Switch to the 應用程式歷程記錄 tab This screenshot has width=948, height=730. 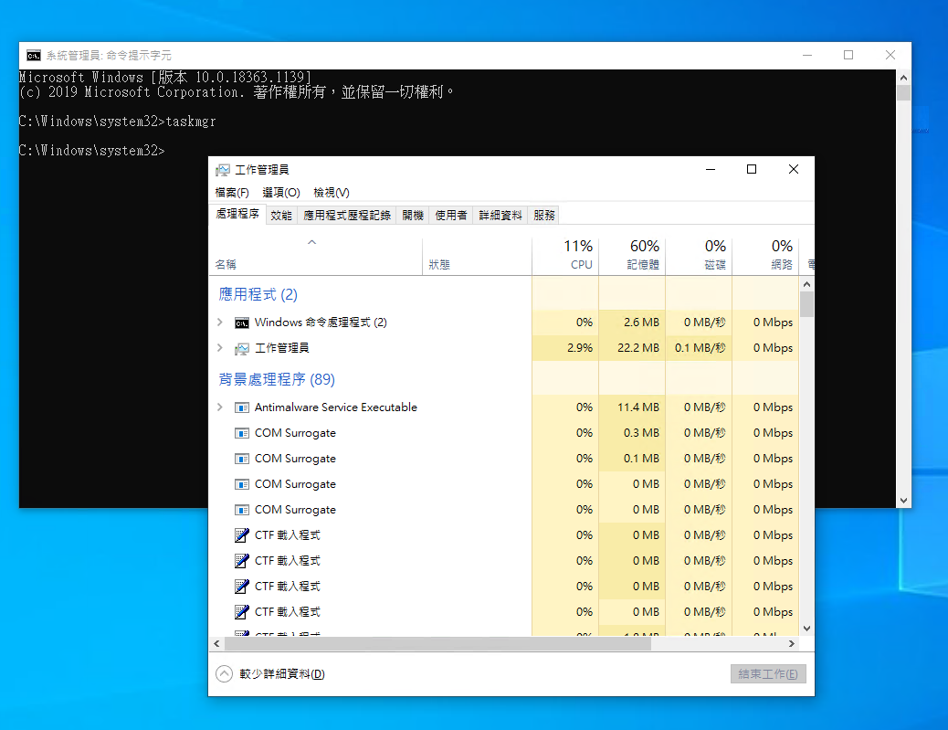tap(347, 216)
